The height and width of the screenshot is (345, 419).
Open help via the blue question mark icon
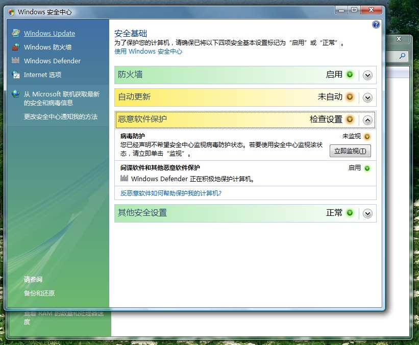376,24
